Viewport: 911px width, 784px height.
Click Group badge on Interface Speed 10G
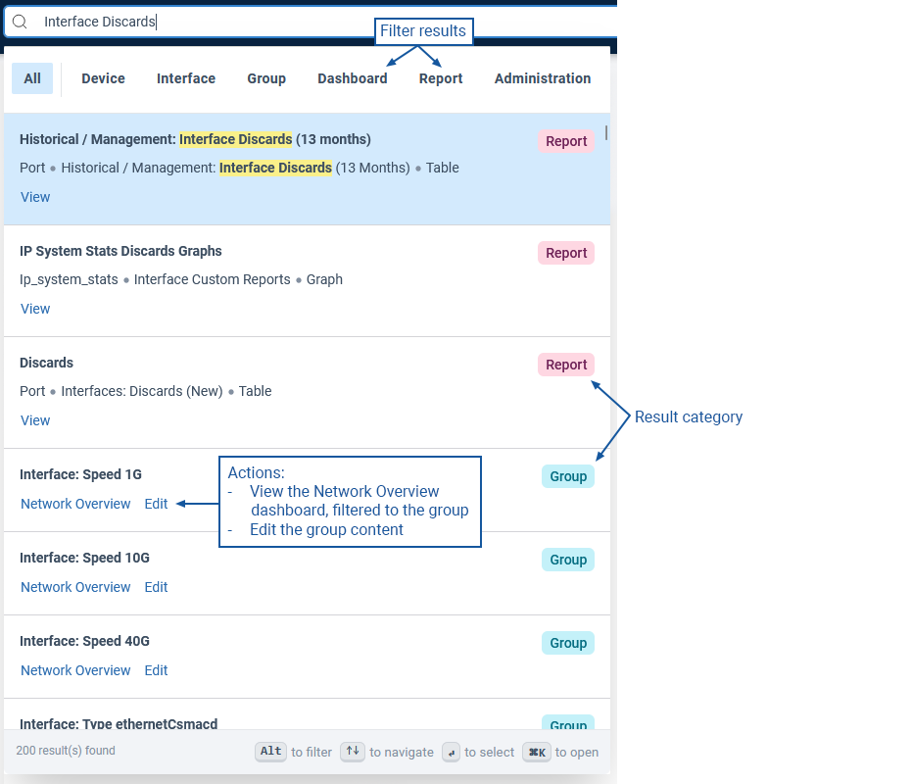(x=568, y=560)
